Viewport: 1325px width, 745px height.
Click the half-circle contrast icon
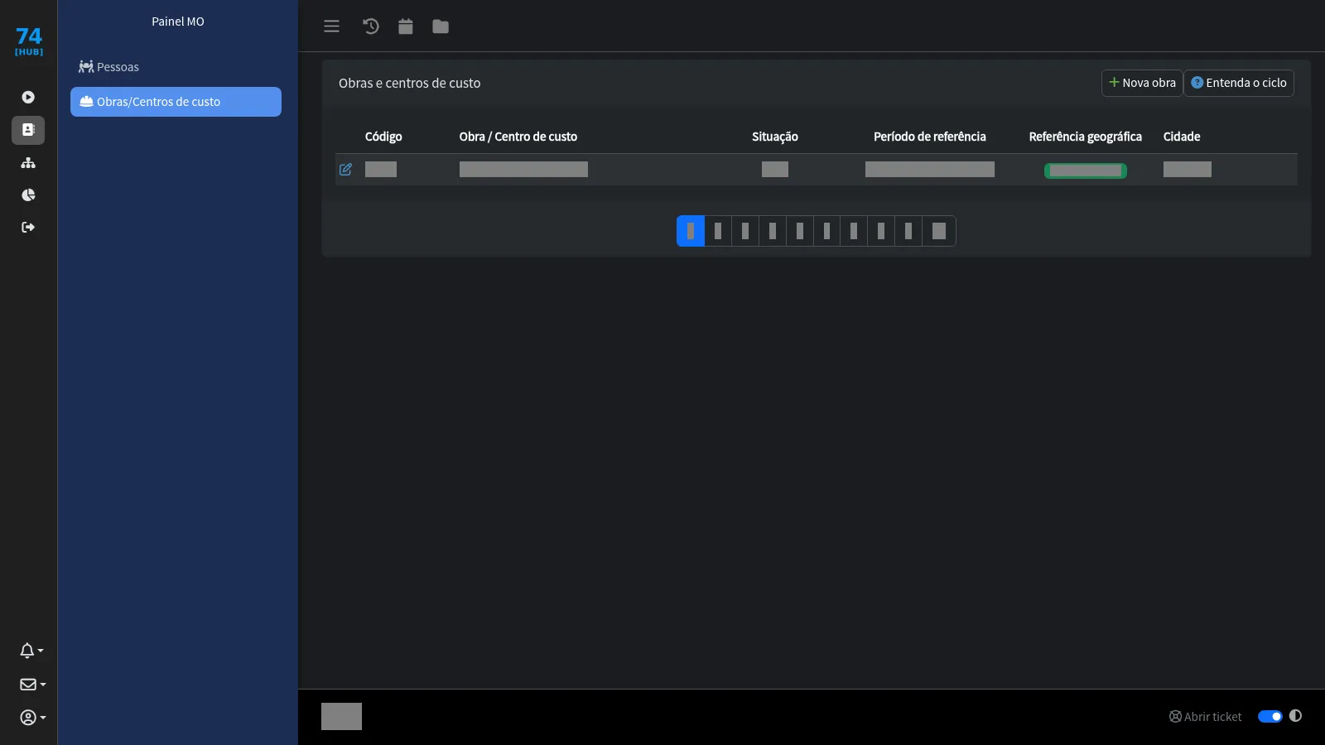coord(1295,716)
